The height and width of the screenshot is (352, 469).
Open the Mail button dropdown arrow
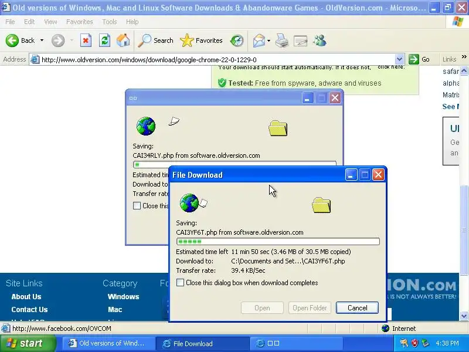(269, 40)
